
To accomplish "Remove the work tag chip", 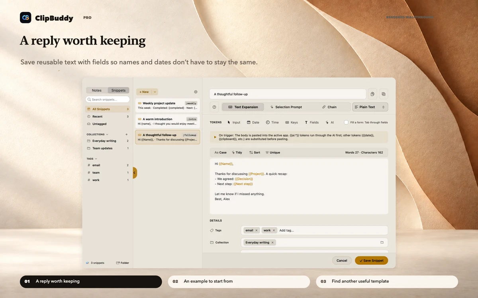I will pyautogui.click(x=274, y=230).
